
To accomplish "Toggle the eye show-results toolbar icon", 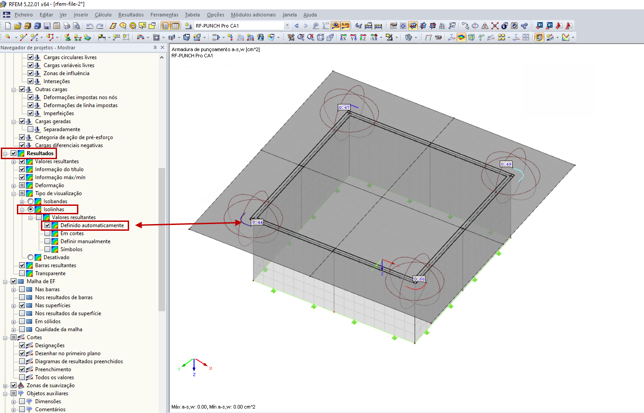I will pyautogui.click(x=336, y=26).
